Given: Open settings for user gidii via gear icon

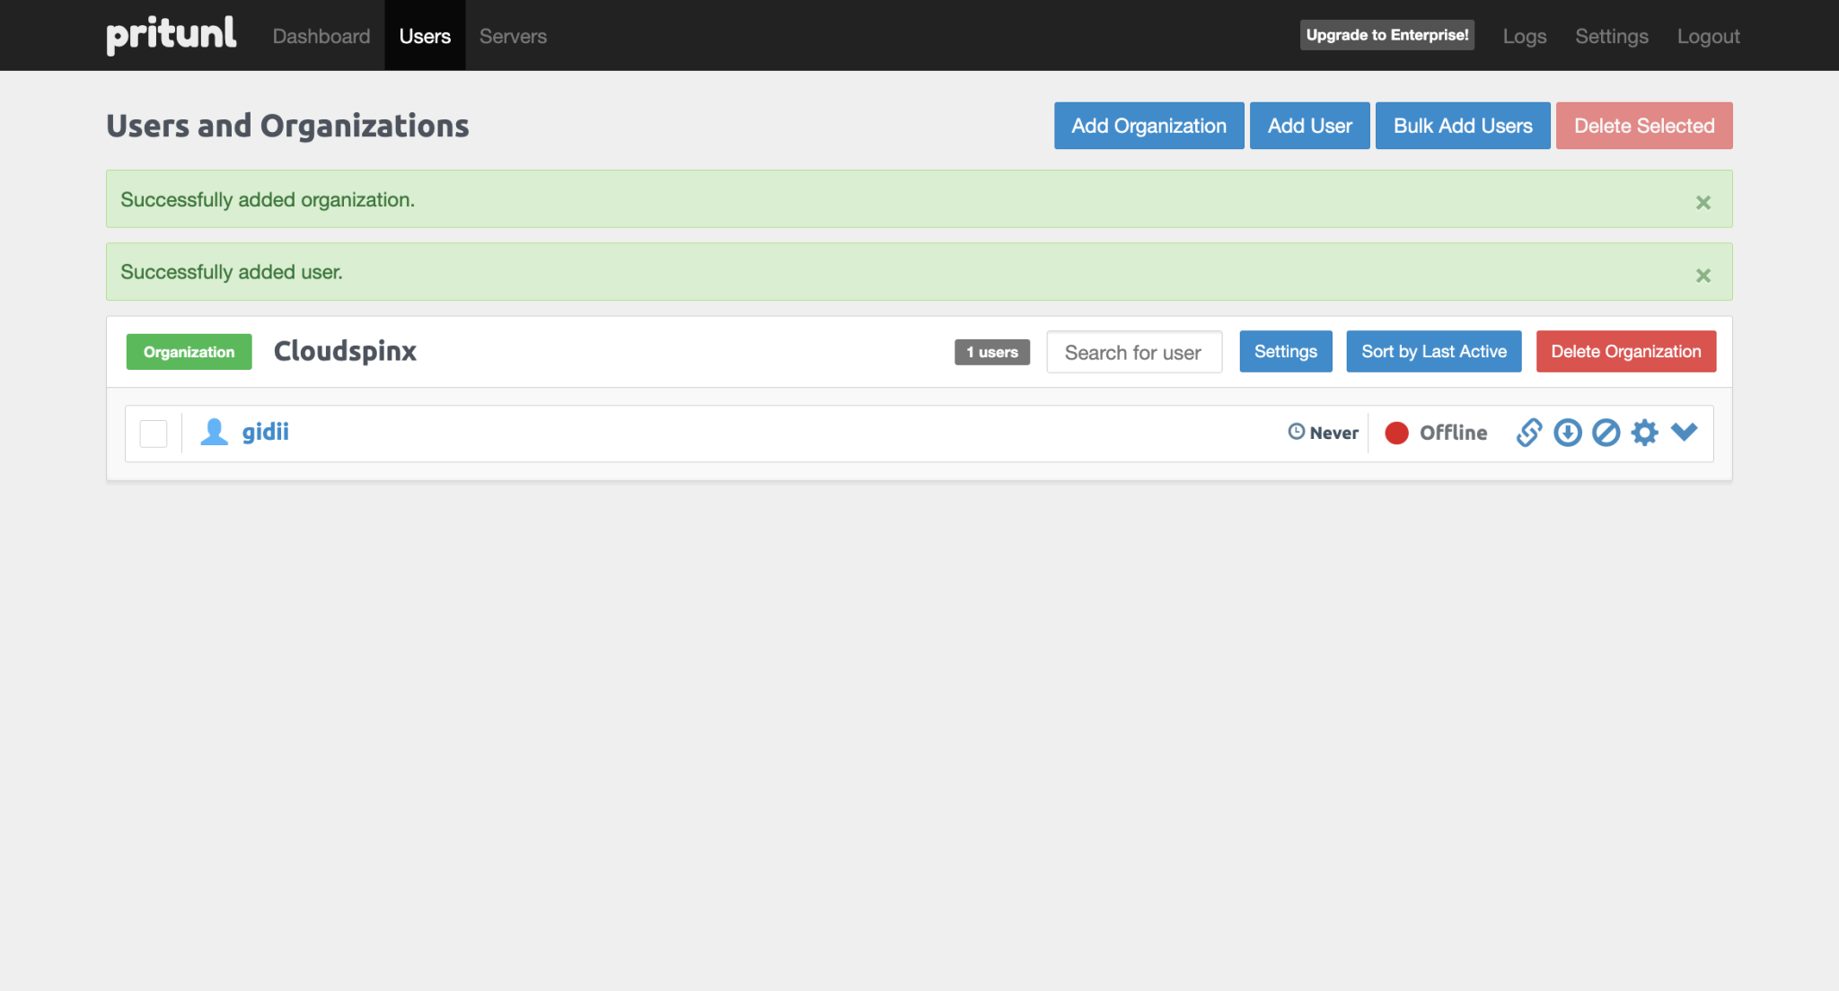Looking at the screenshot, I should point(1644,433).
